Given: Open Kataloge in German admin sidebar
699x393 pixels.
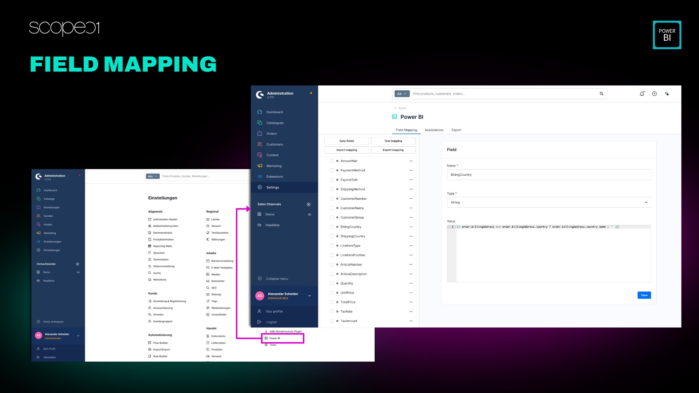Looking at the screenshot, I should pyautogui.click(x=49, y=199).
